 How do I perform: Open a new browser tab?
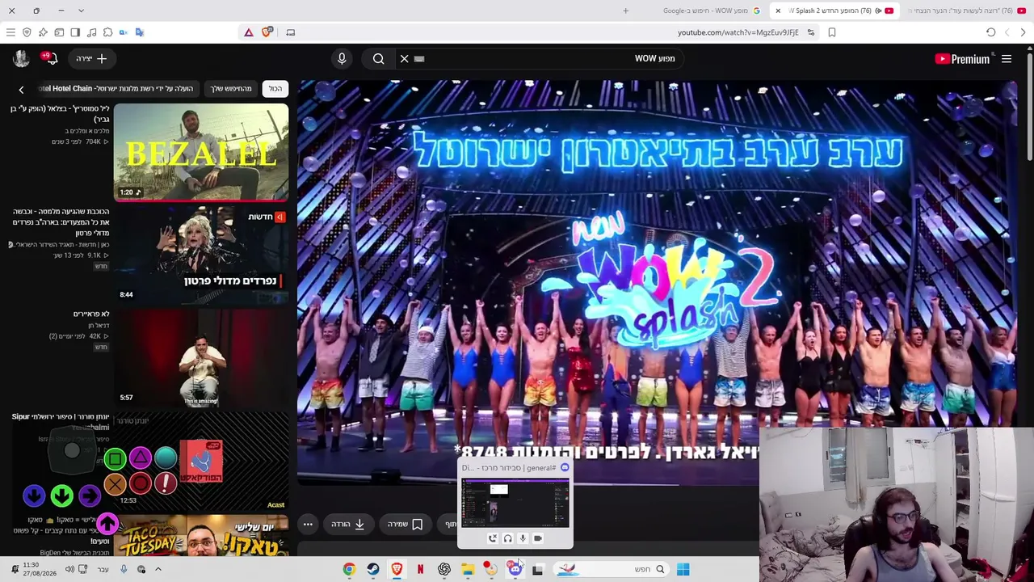(x=625, y=11)
